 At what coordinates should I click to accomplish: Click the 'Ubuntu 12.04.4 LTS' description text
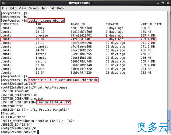53,102
